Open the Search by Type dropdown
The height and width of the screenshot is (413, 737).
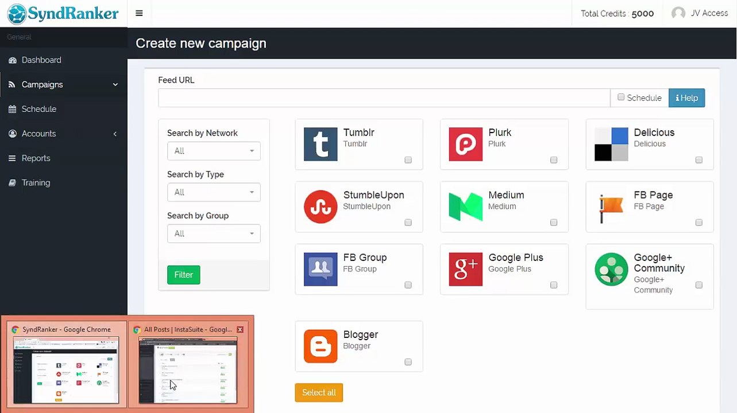[x=214, y=192]
